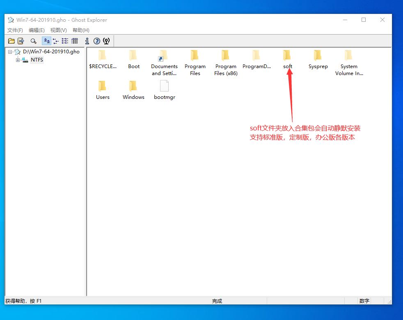Toggle the large icons view button
Viewport: 403px width, 320px height.
(46, 41)
